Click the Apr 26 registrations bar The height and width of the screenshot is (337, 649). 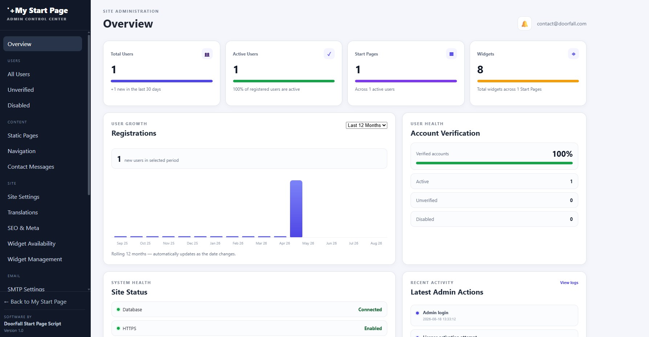coord(296,209)
